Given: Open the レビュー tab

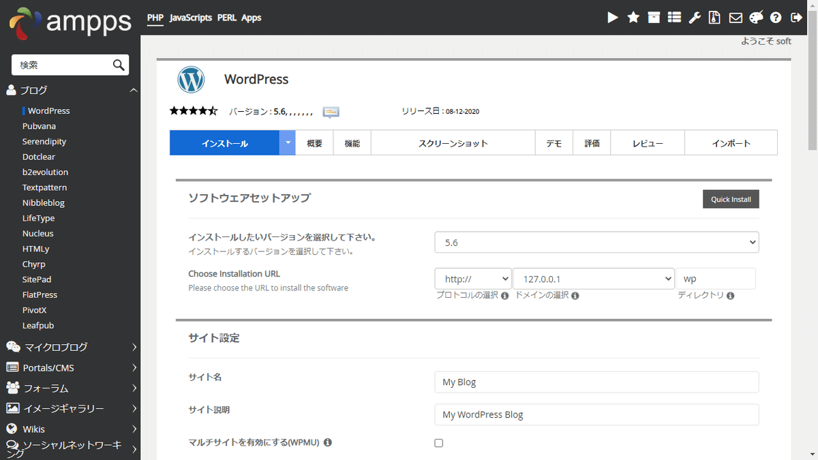Looking at the screenshot, I should [648, 143].
